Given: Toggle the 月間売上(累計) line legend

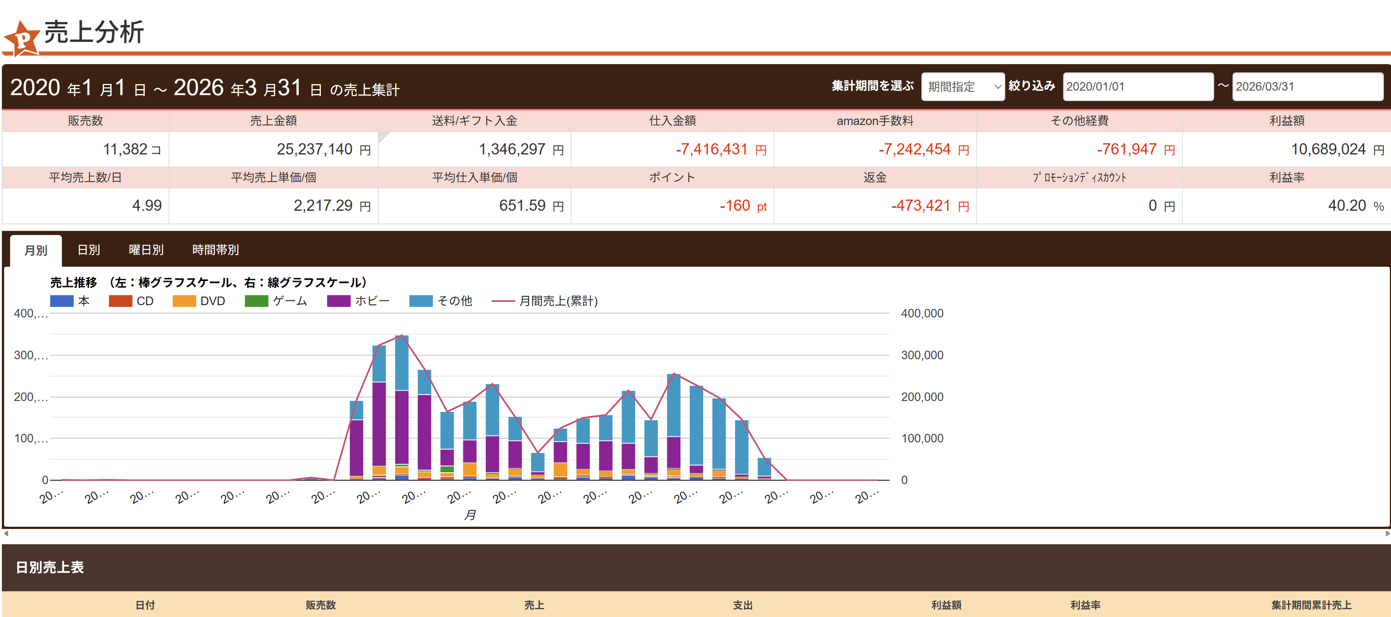Looking at the screenshot, I should click(x=503, y=301).
